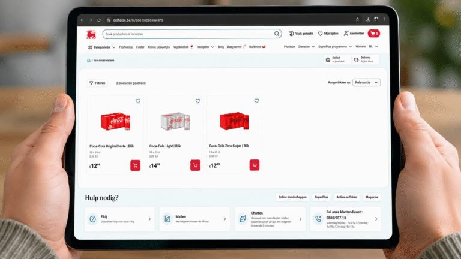The image size is (461, 259).
Task: Click the Filteren button
Action: pos(97,83)
